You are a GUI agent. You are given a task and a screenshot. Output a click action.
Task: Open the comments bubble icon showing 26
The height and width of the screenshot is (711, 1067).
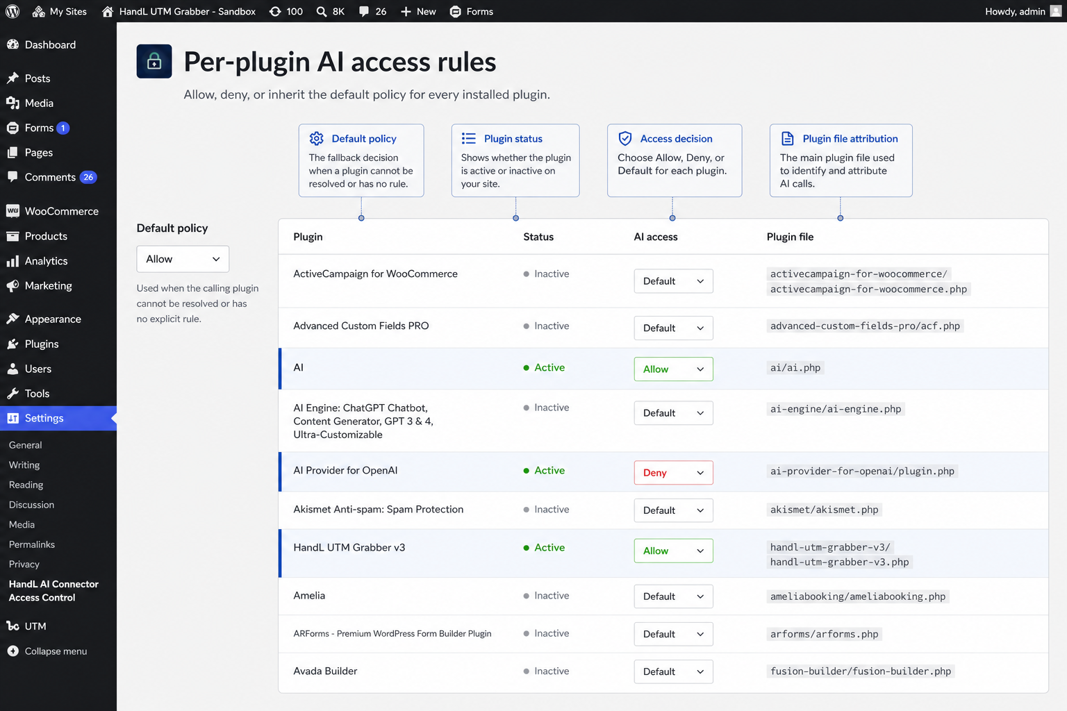[x=364, y=11]
